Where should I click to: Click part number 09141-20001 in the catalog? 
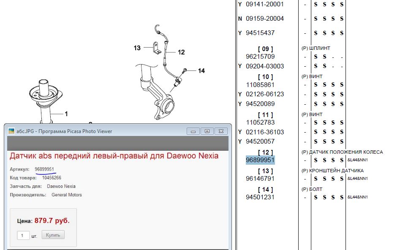[265, 4]
